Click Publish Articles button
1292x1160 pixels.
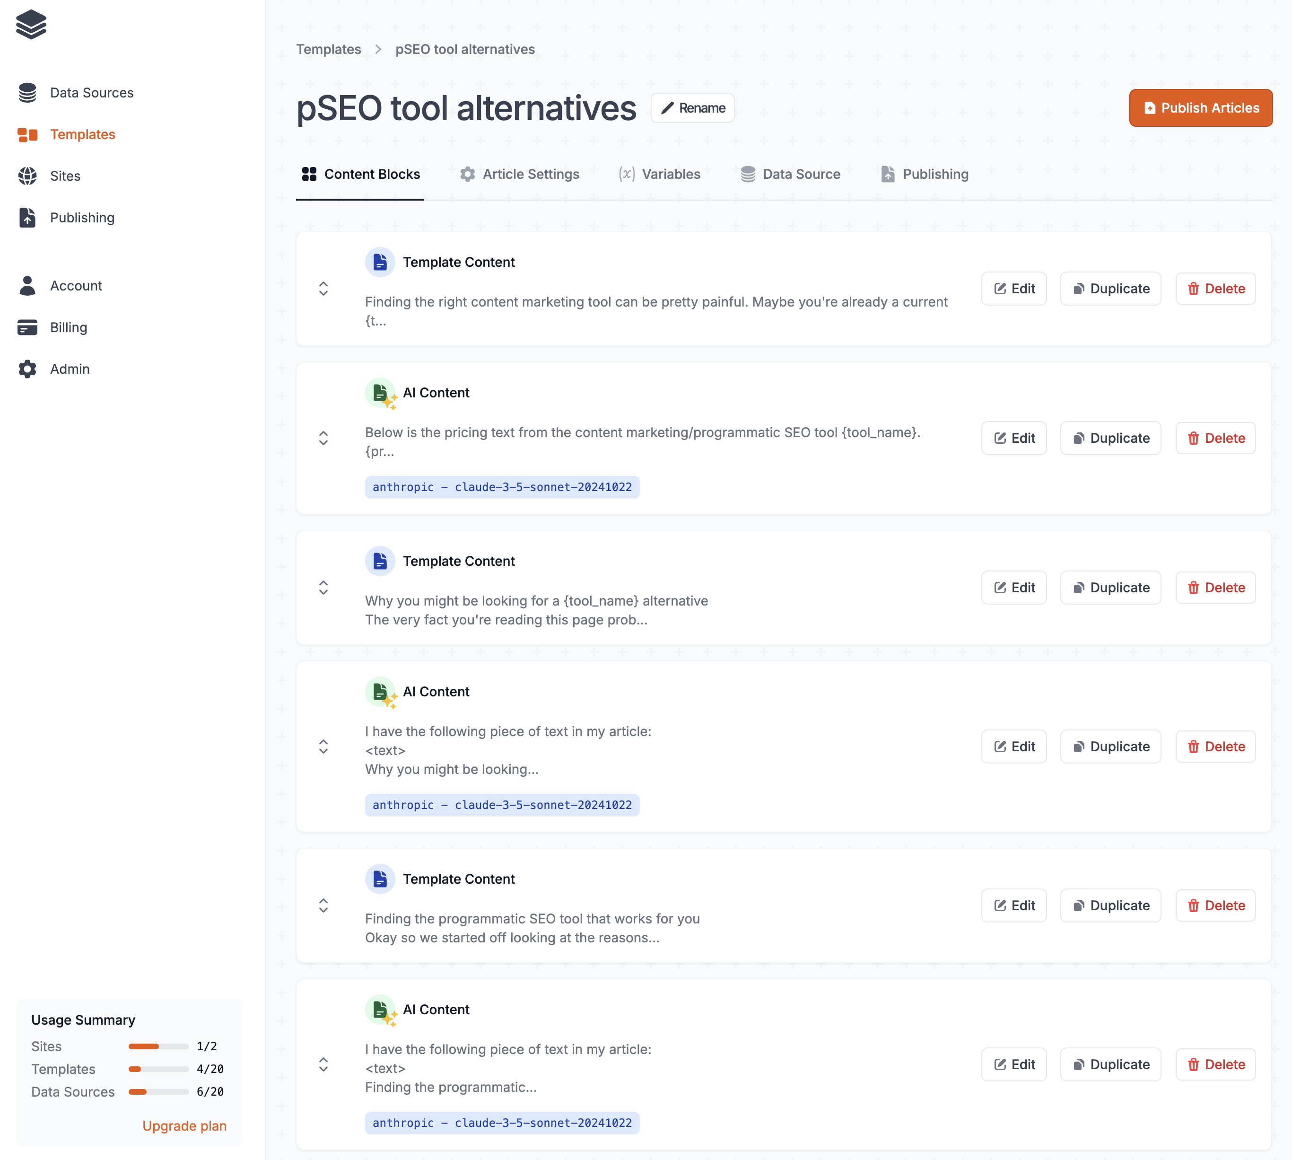point(1200,107)
